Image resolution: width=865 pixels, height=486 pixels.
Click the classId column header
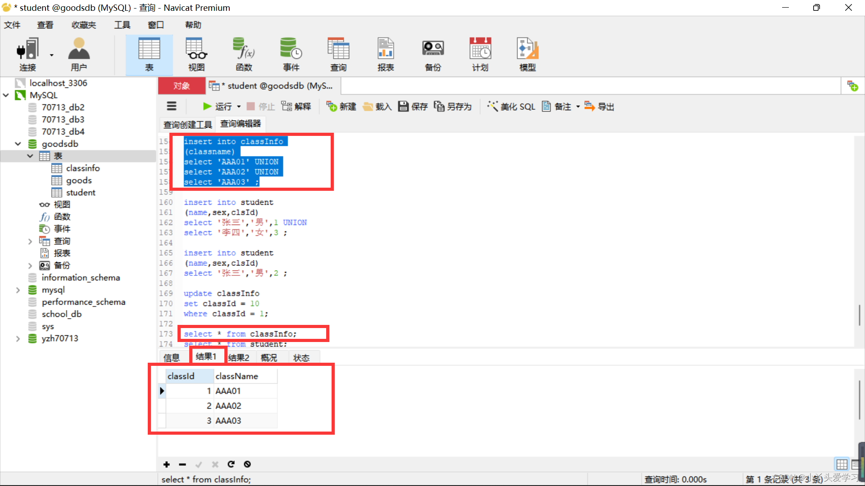pos(190,376)
